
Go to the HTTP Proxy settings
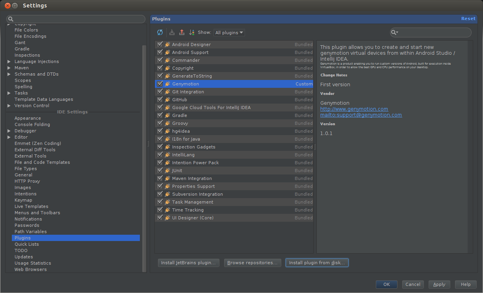(27, 181)
